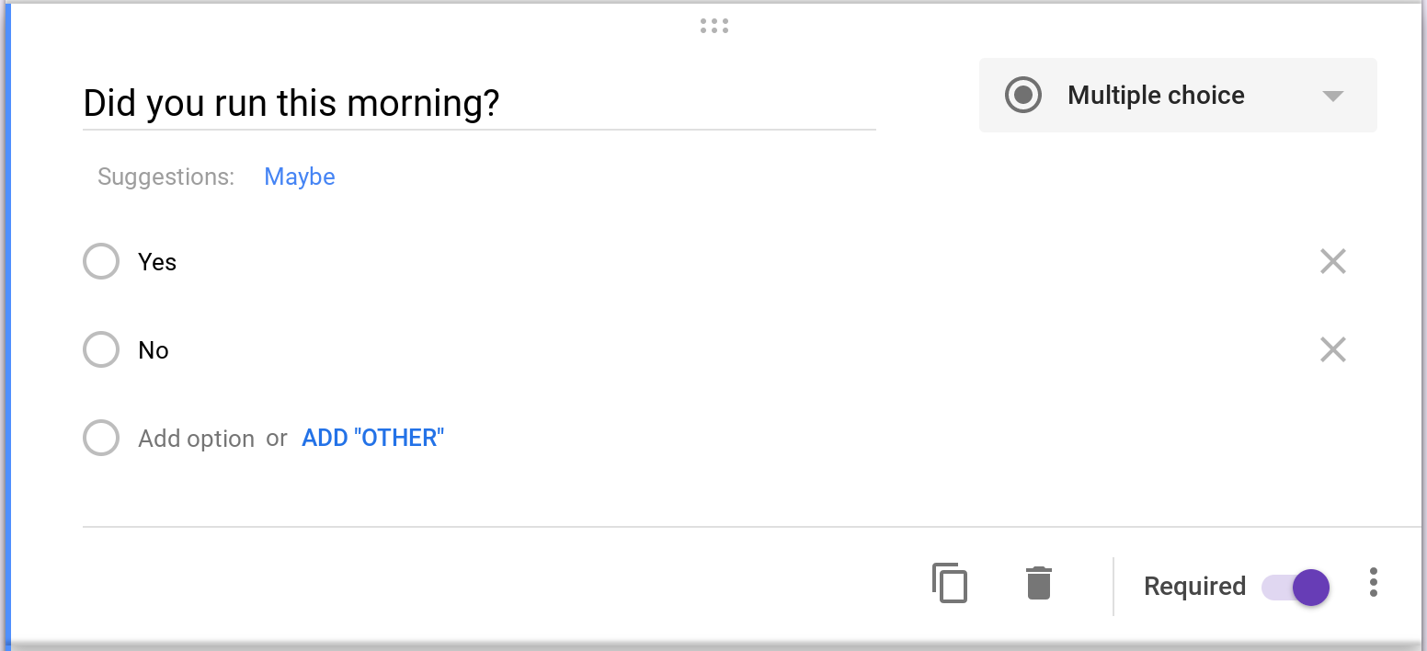Click the dropdown arrow beside Multiple choice
Screen dimensions: 1427x651
[1332, 97]
